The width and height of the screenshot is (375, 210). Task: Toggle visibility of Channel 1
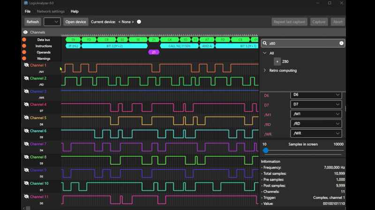[26, 65]
